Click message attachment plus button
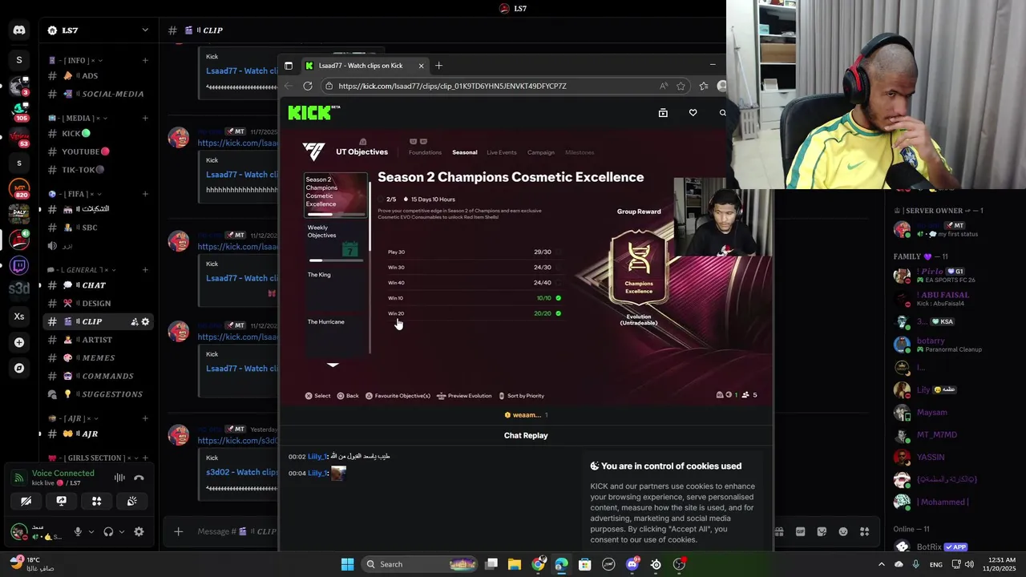Screen dimensions: 1026x577 178,531
